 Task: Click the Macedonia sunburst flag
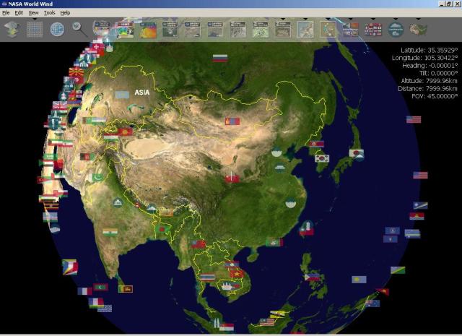pos(76,72)
